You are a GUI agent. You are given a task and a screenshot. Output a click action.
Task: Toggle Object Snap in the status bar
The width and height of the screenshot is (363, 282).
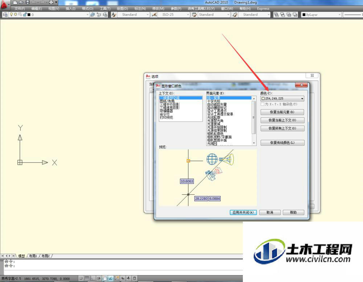105,278
